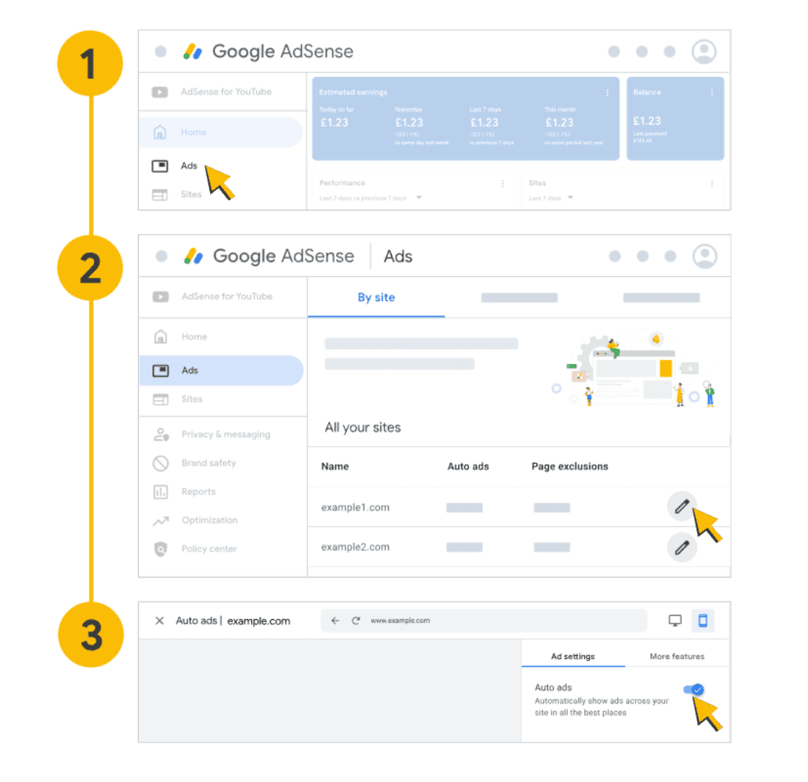
Task: Open the Estimated earnings card options menu
Action: (607, 93)
